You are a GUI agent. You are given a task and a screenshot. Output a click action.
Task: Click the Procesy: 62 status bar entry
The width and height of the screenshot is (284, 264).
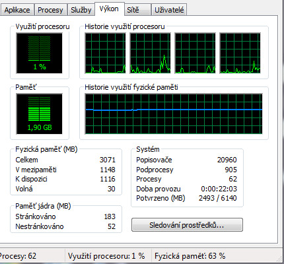[x=18, y=256]
